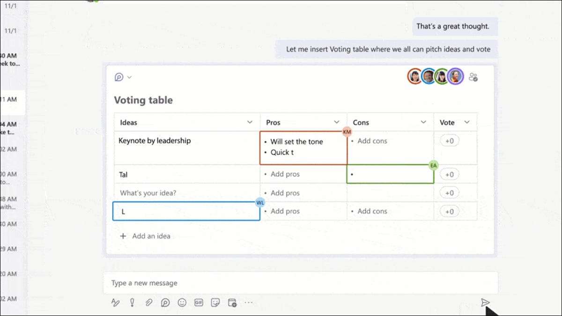Insert a Loop component from compose toolbar

165,302
